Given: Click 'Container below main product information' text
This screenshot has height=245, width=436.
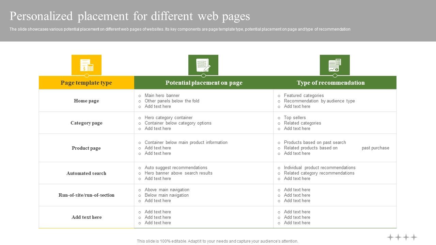Looking at the screenshot, I should click(x=186, y=143).
